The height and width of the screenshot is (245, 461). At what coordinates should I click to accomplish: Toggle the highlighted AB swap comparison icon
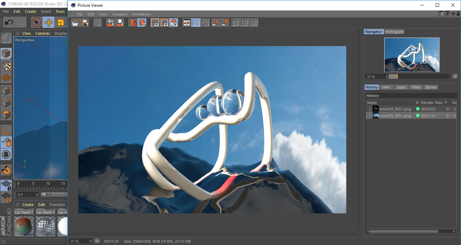click(196, 23)
